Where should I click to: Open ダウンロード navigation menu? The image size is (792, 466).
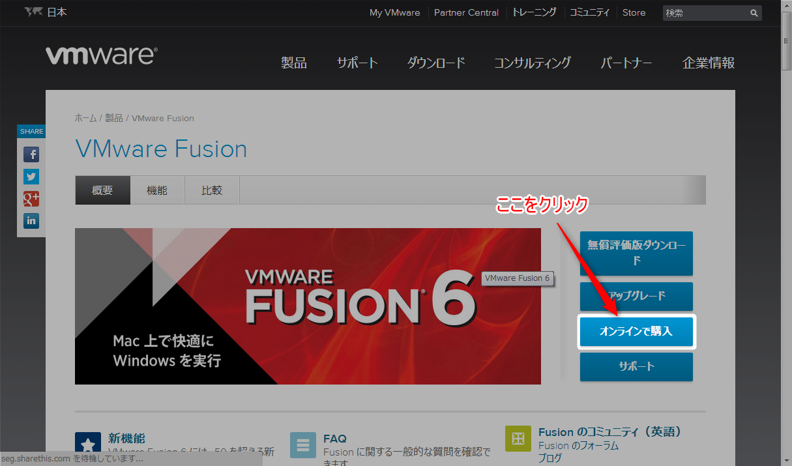436,63
